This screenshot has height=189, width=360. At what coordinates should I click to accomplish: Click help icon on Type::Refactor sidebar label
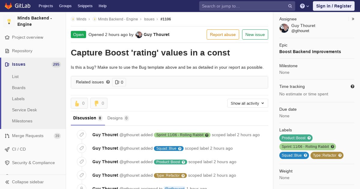coord(340,155)
